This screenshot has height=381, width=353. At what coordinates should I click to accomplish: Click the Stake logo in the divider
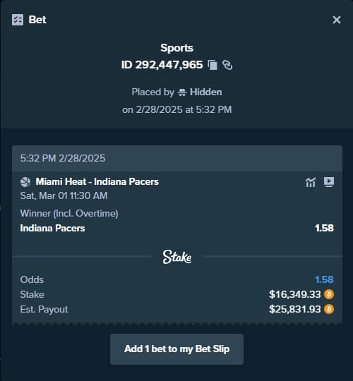(x=177, y=257)
